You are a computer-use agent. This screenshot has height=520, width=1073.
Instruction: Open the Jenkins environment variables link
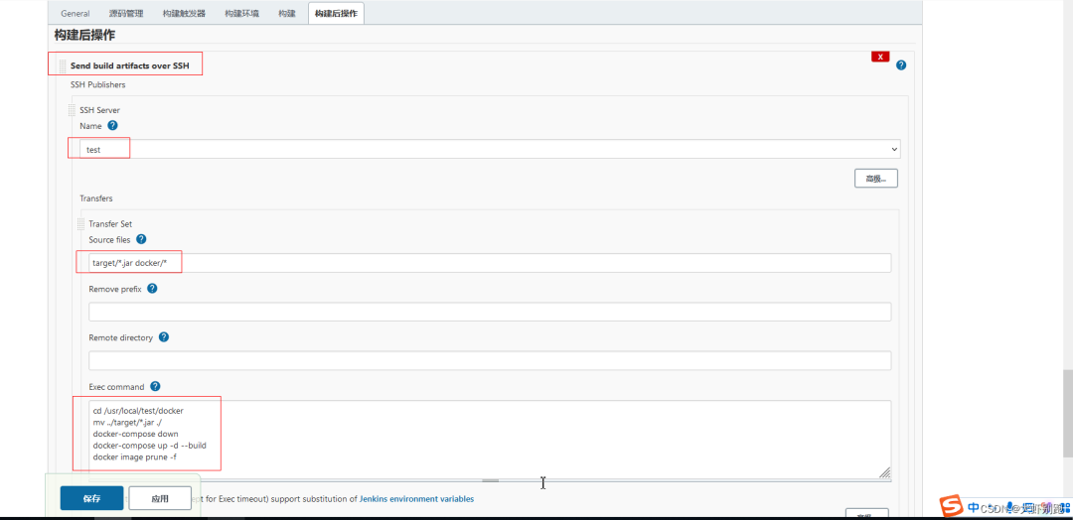pyautogui.click(x=416, y=499)
